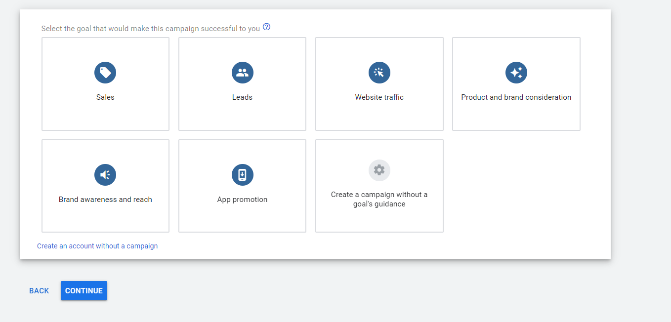Go back using the BACK button
Image resolution: width=671 pixels, height=322 pixels.
[39, 291]
